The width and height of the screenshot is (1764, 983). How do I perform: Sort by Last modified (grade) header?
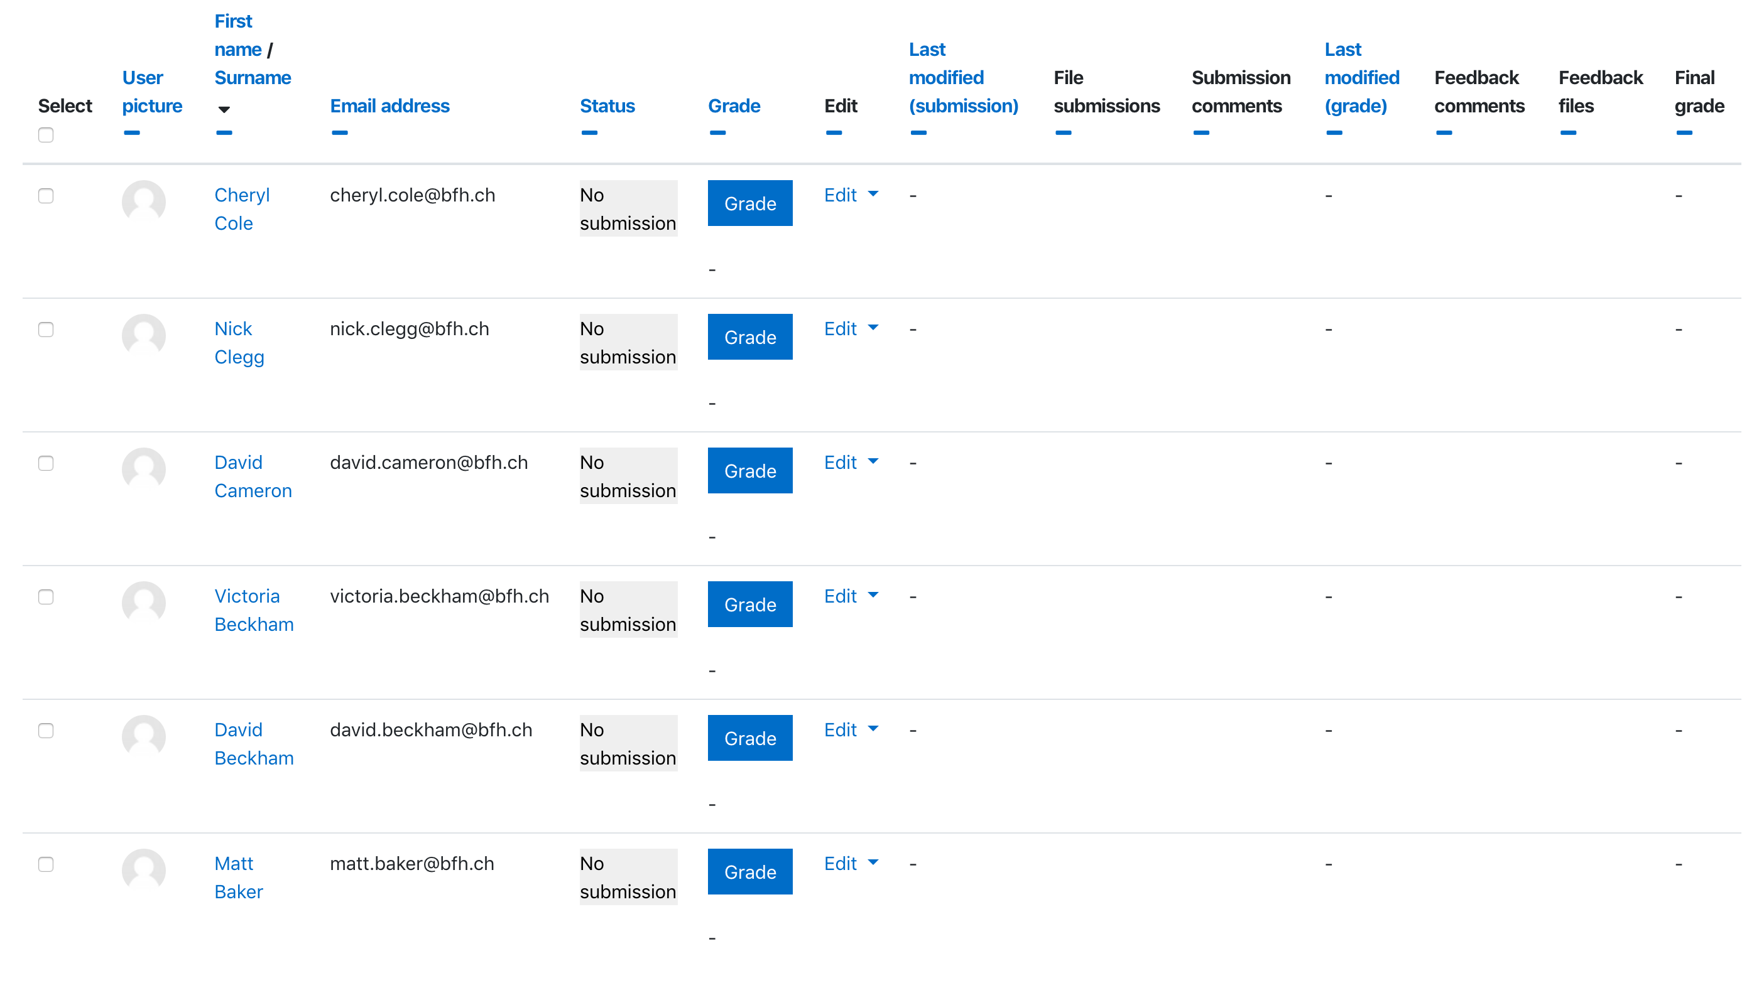coord(1361,78)
